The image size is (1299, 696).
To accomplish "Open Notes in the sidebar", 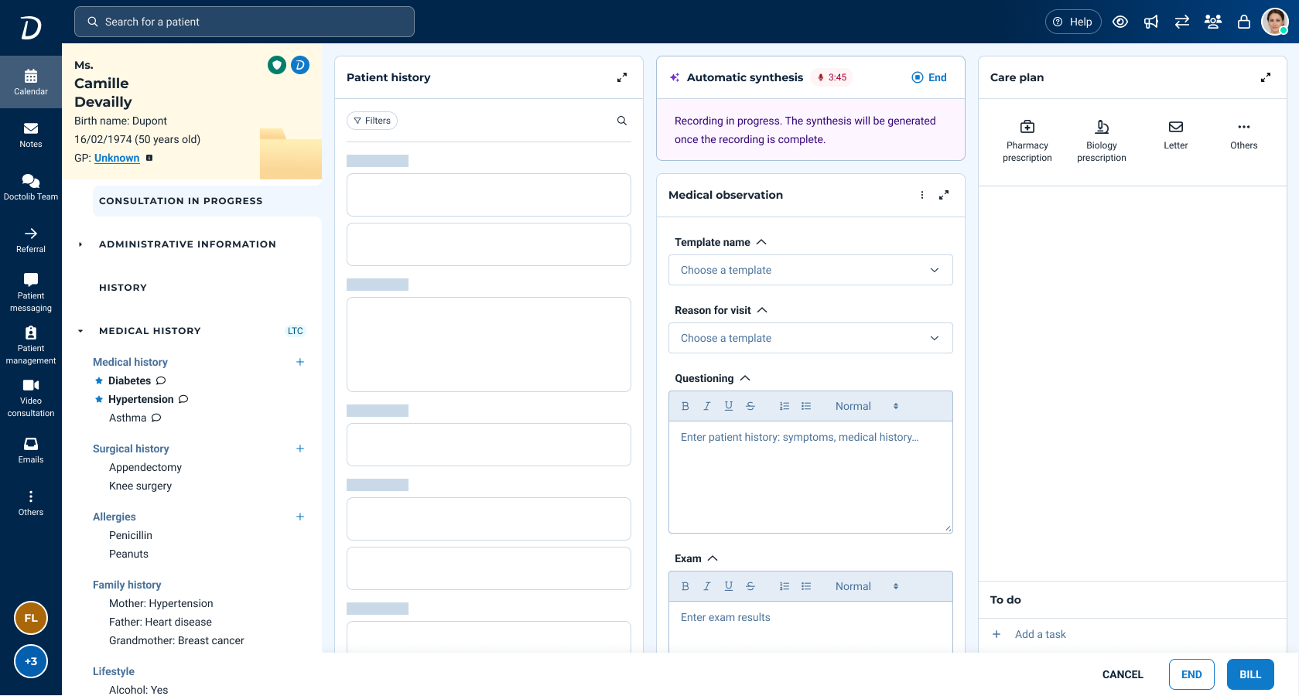I will 31,135.
